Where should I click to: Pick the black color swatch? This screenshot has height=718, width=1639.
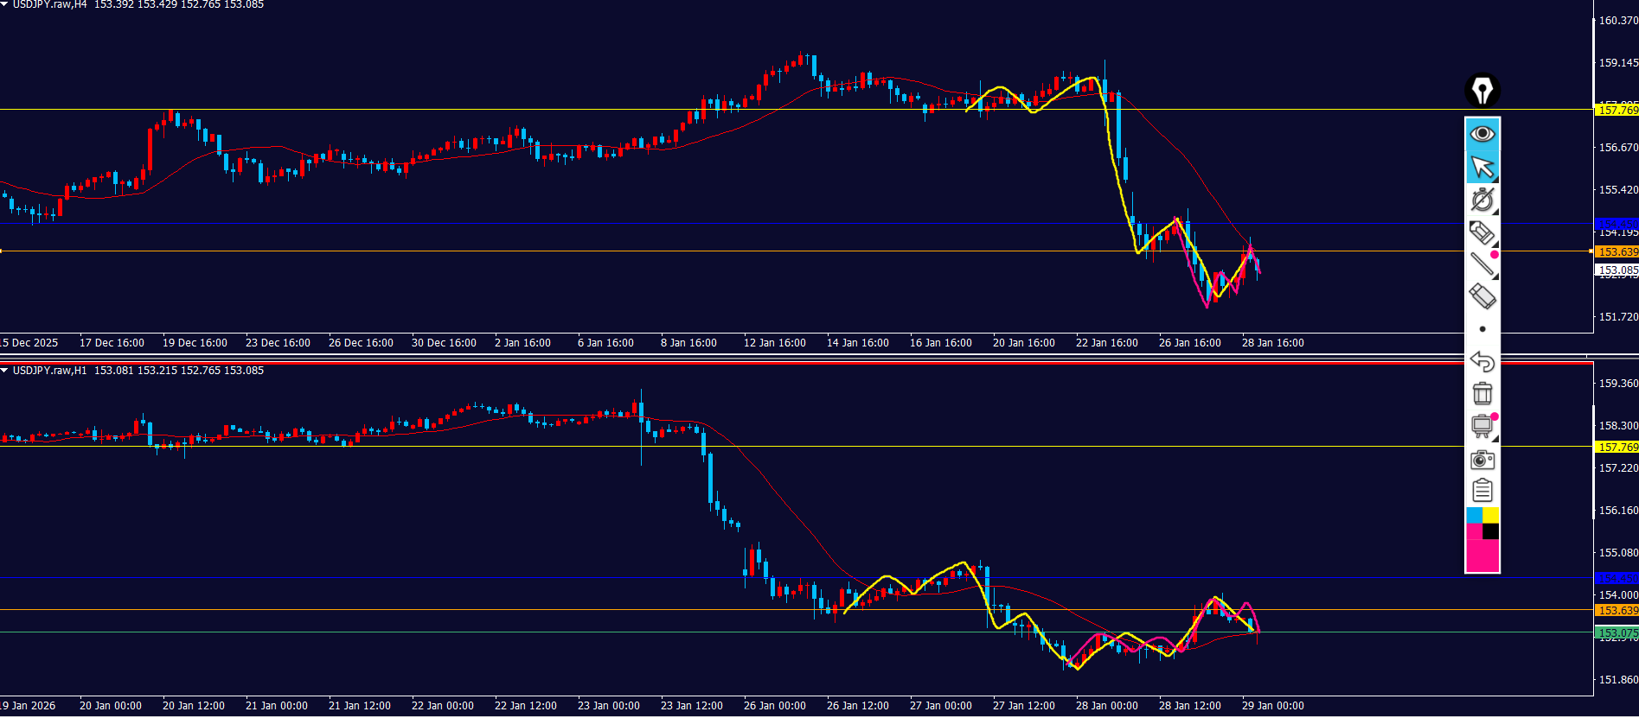tap(1491, 531)
